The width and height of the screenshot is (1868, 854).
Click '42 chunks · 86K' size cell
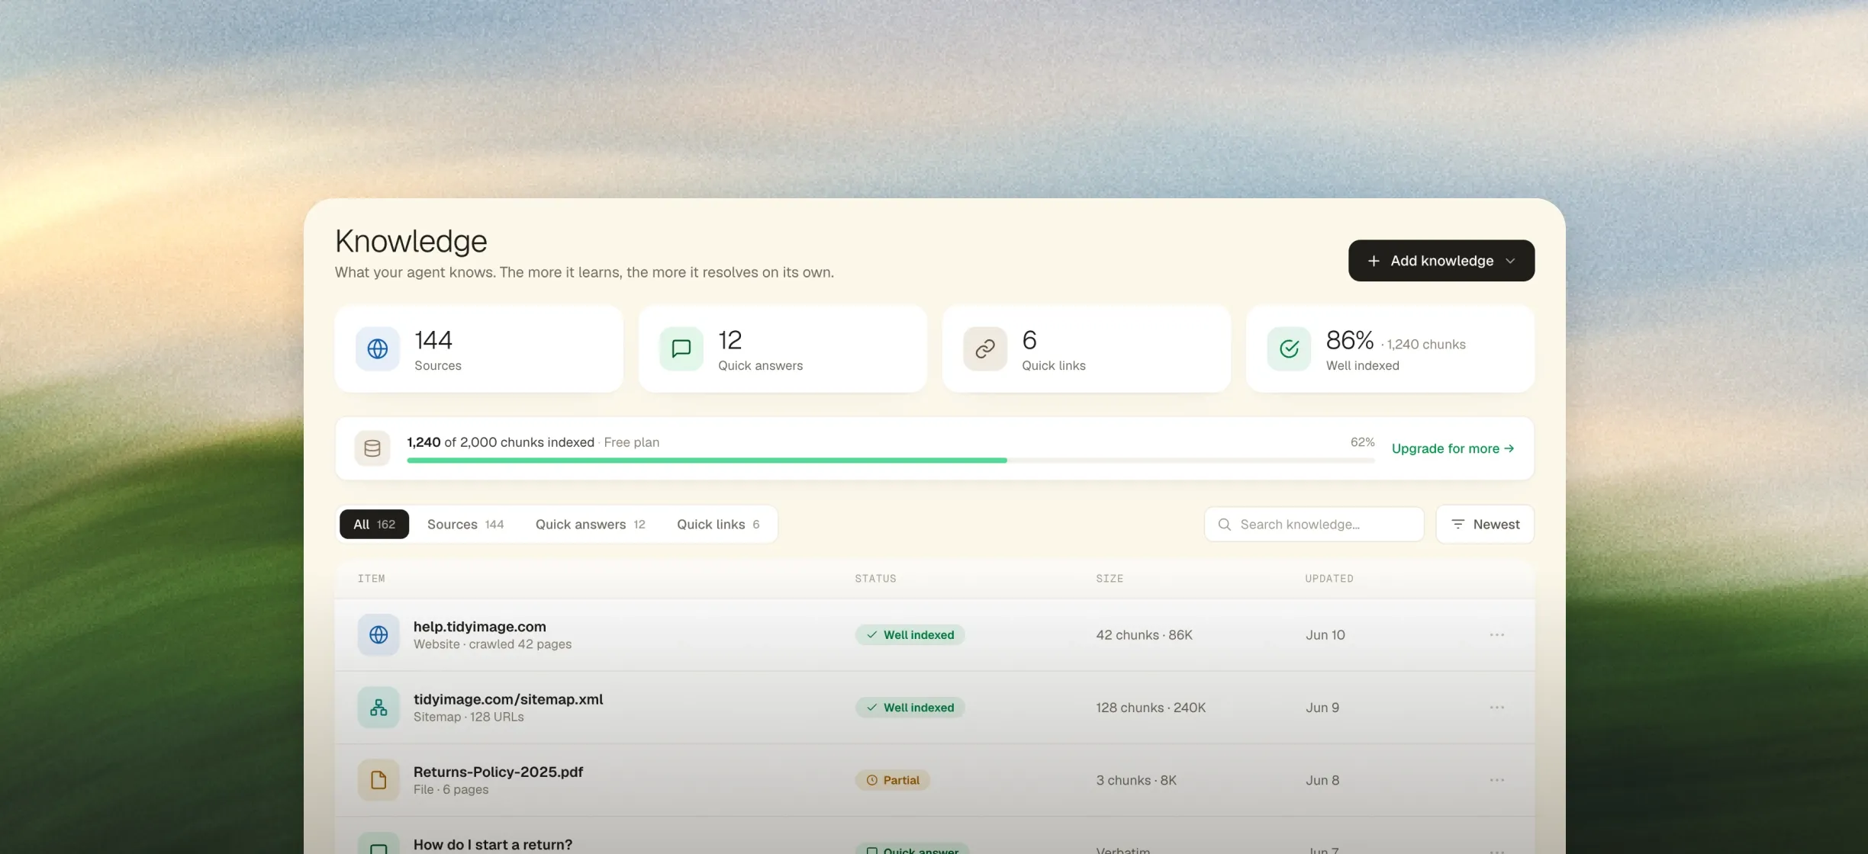[x=1144, y=634]
